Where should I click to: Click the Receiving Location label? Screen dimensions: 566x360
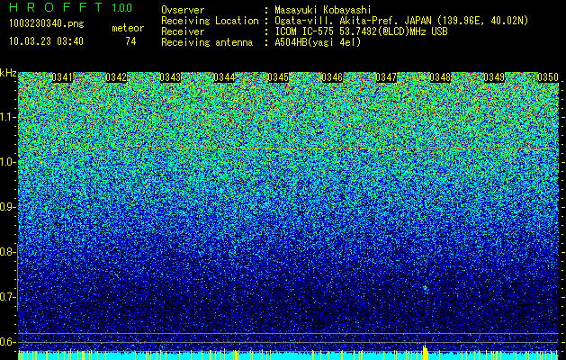point(210,21)
